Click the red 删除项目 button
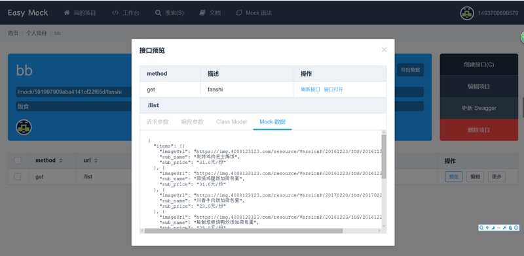524x256 pixels. click(x=479, y=130)
